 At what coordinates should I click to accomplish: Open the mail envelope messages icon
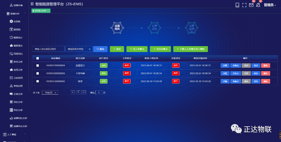[x=251, y=5]
